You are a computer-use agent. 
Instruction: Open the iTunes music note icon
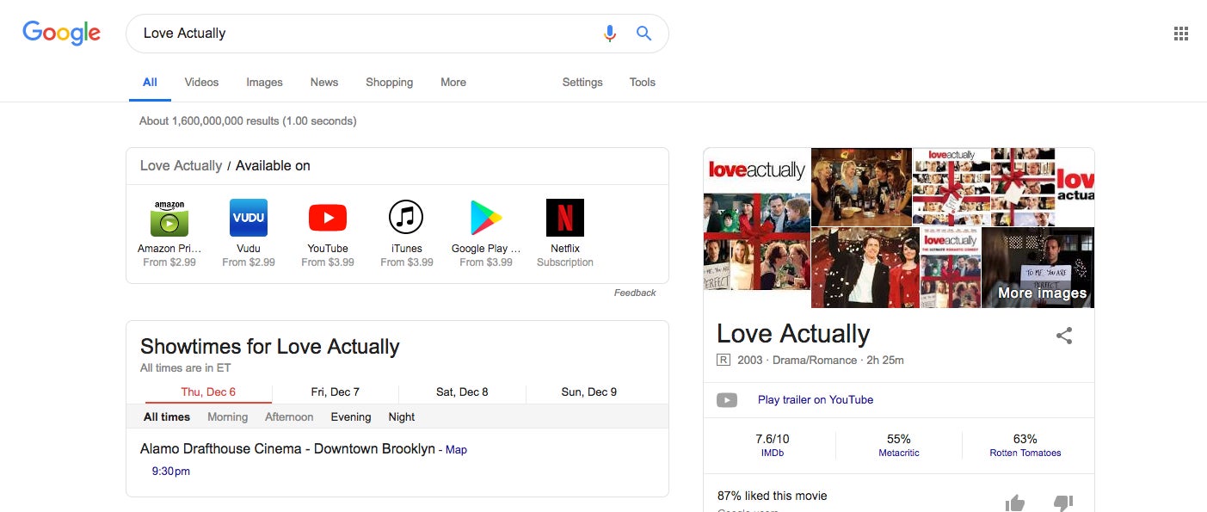407,218
